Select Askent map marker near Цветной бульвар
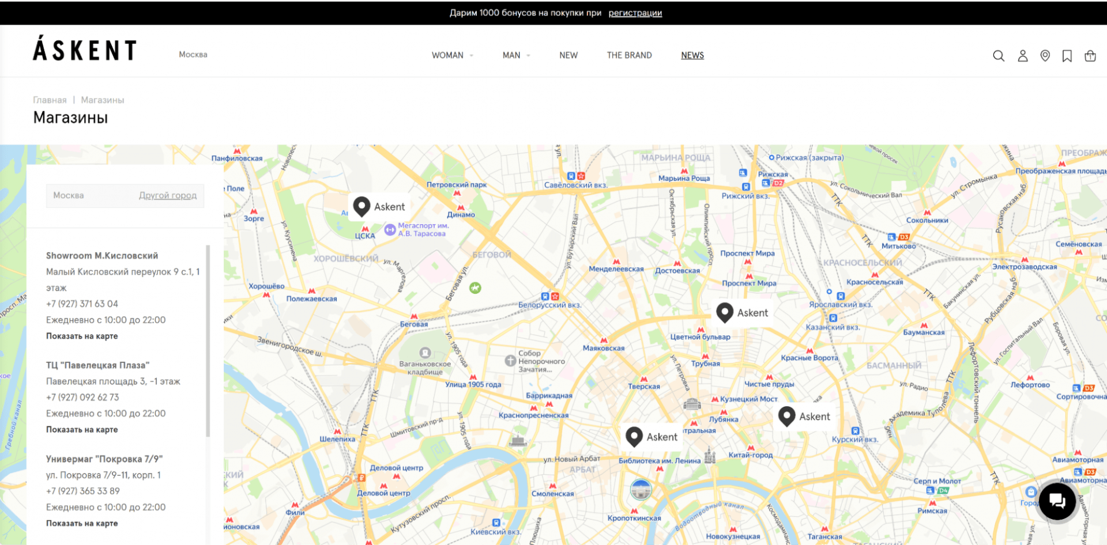The image size is (1107, 545). pos(725,312)
